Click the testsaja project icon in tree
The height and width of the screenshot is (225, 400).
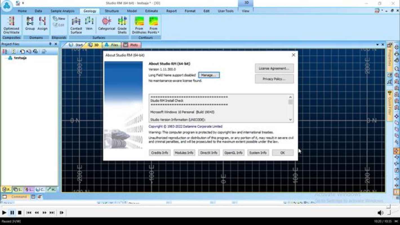[10, 58]
